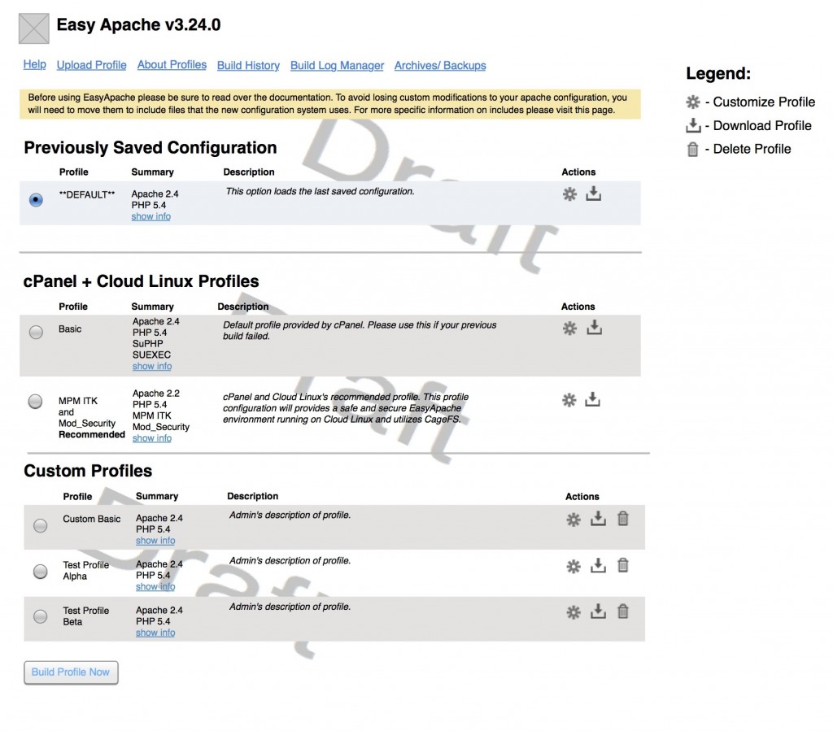Click the Build Profile Now button

71,672
